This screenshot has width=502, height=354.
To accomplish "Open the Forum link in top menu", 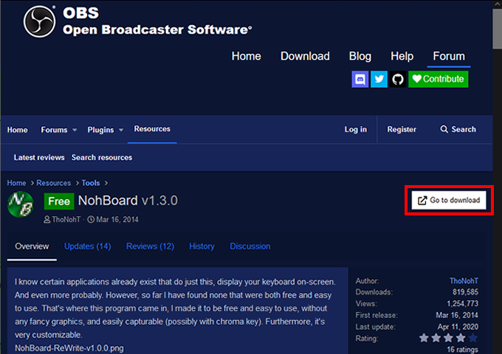I will [449, 56].
